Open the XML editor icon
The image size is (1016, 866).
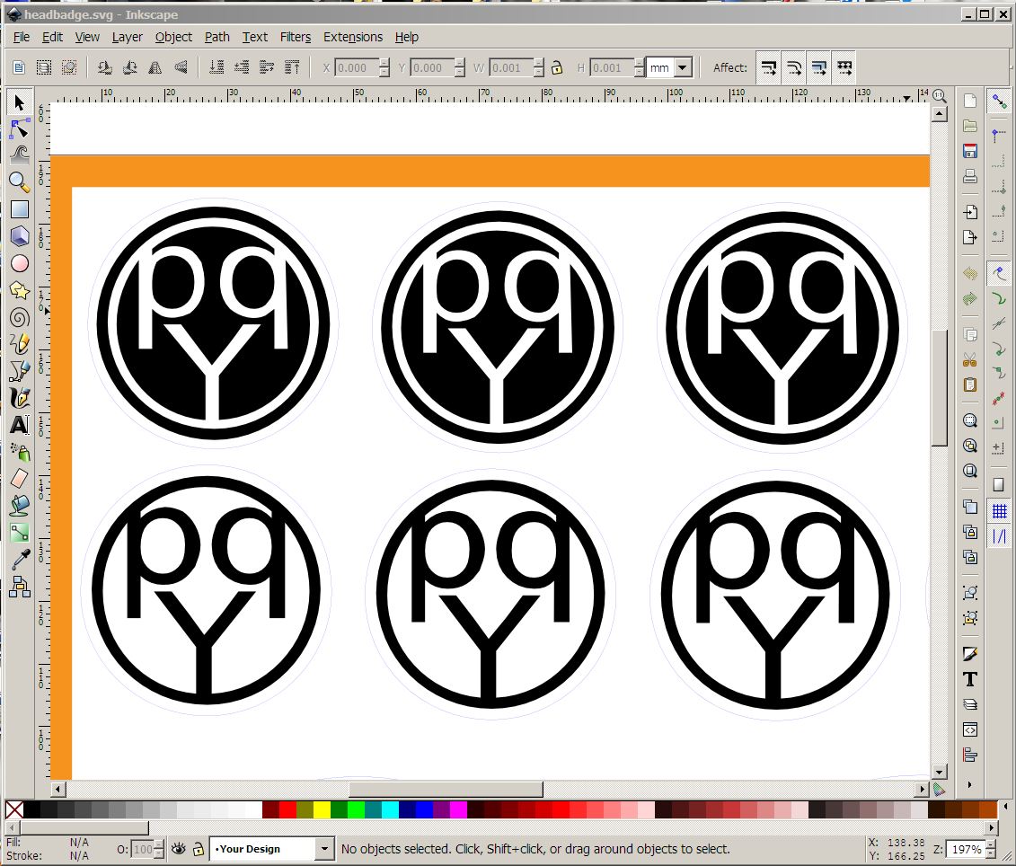point(970,729)
